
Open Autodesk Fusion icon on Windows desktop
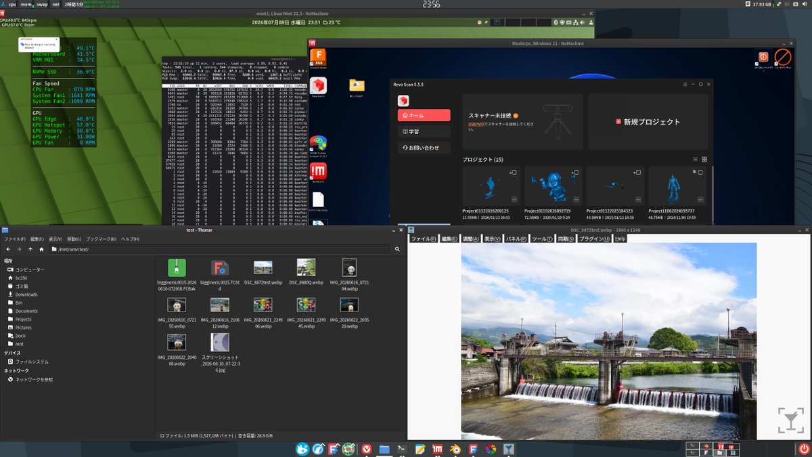pyautogui.click(x=318, y=58)
